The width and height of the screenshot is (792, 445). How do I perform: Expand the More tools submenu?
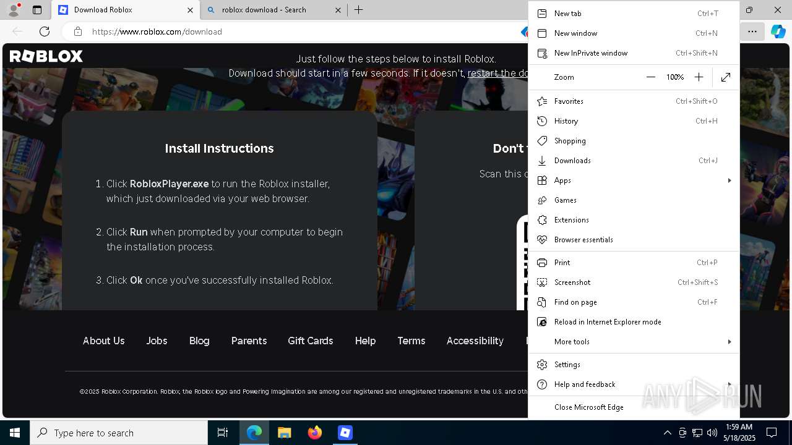tap(634, 342)
